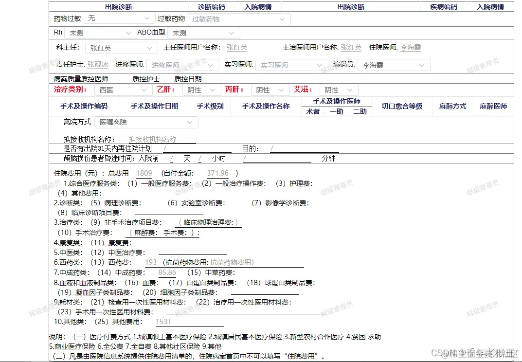This screenshot has height=362, width=522.
Task: Open the 药物过敏 dropdown showing 无
Action: pos(119,18)
